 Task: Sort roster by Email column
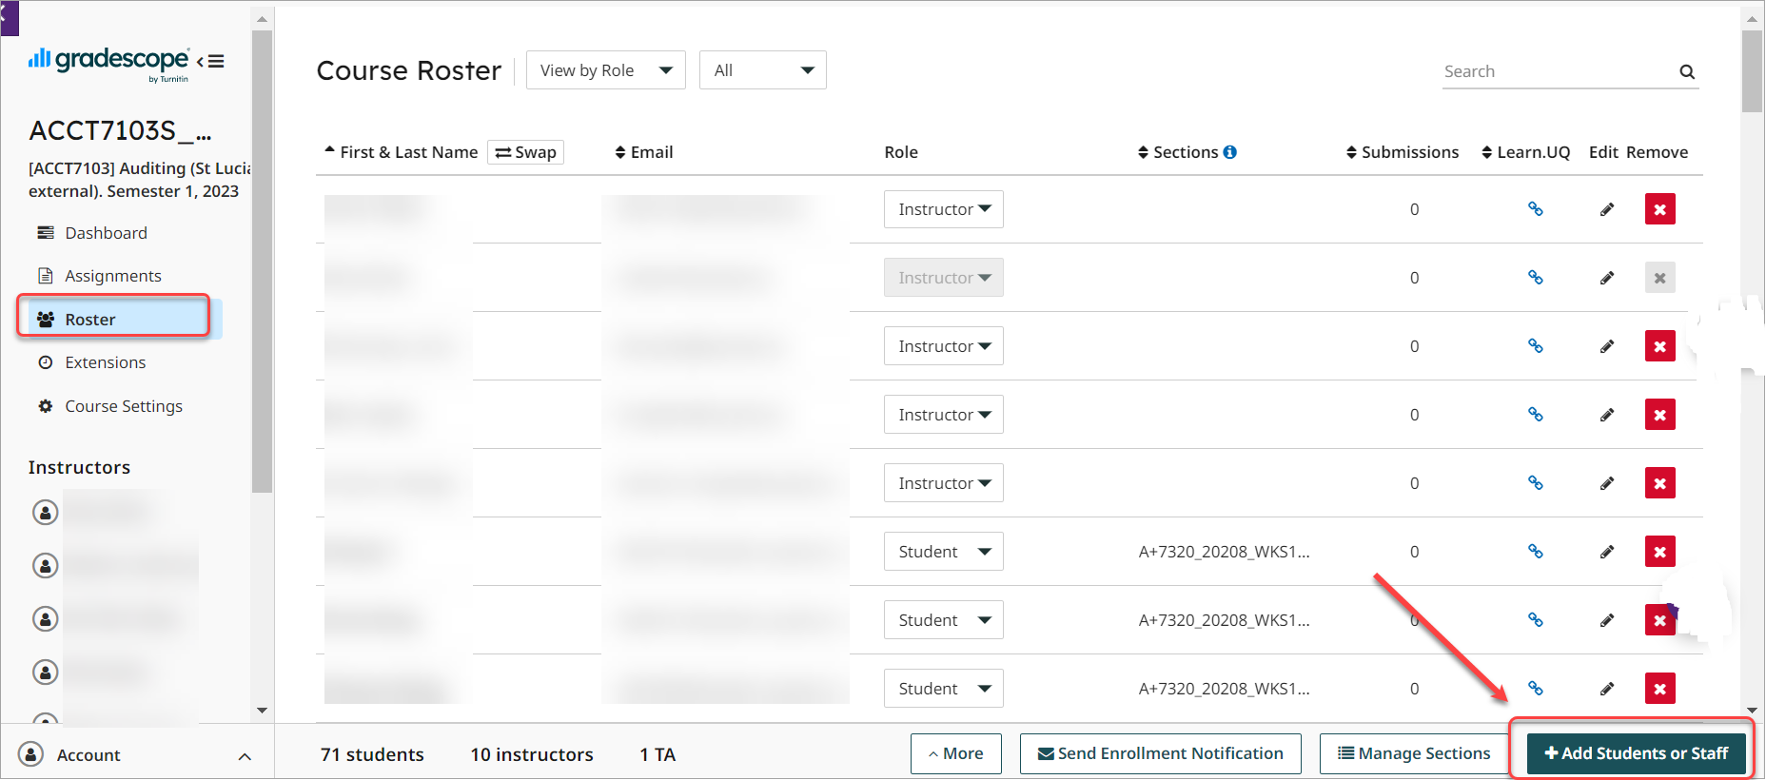644,152
